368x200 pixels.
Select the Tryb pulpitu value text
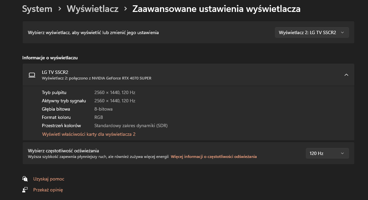(x=115, y=92)
